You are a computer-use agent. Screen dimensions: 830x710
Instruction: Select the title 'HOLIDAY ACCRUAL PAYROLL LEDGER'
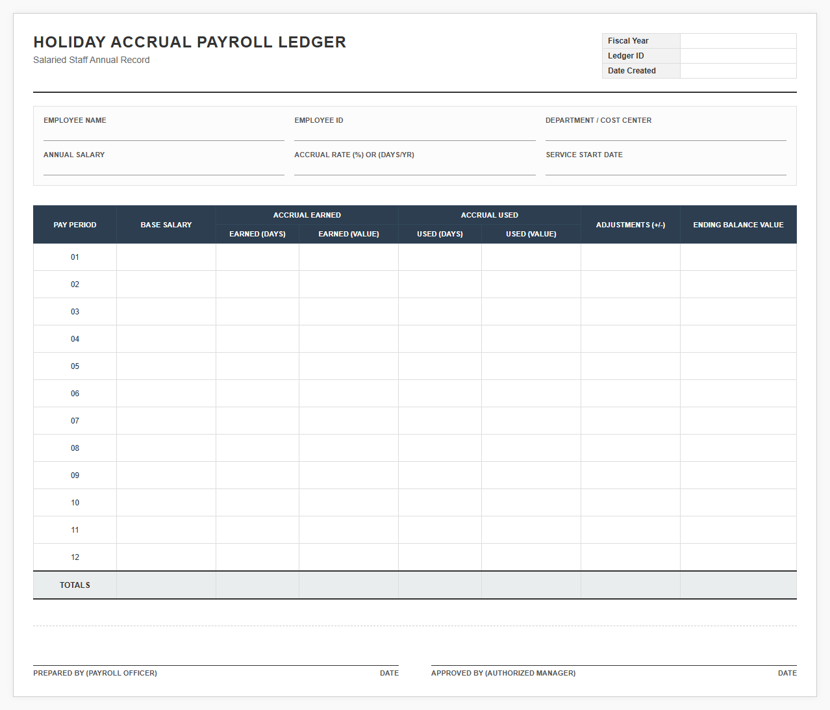190,42
